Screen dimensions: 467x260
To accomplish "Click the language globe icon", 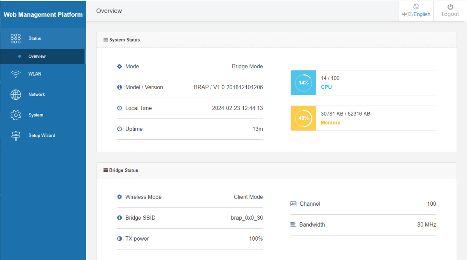I will tap(416, 7).
